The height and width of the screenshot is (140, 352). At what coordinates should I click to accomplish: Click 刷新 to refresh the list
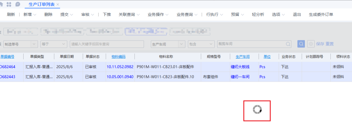pyautogui.click(x=11, y=15)
